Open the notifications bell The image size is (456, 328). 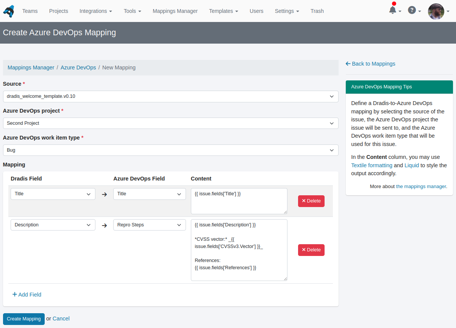395,10
